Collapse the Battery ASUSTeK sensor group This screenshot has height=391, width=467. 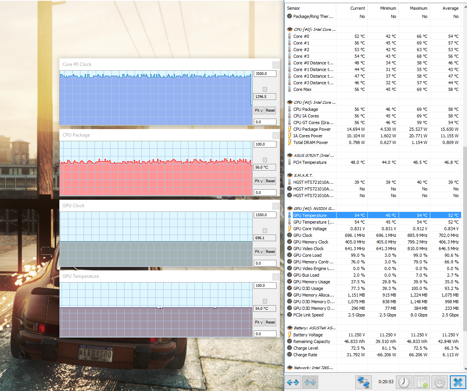pyautogui.click(x=290, y=328)
